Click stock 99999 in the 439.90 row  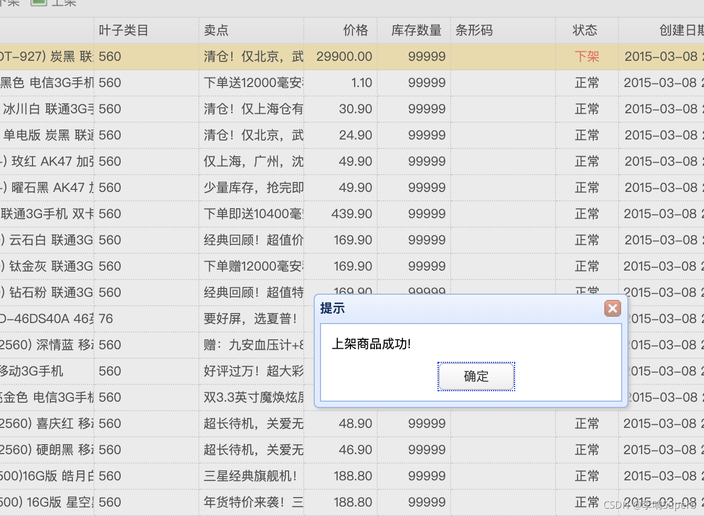[414, 214]
